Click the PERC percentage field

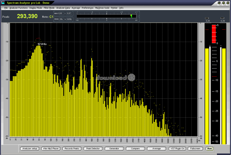61,19
